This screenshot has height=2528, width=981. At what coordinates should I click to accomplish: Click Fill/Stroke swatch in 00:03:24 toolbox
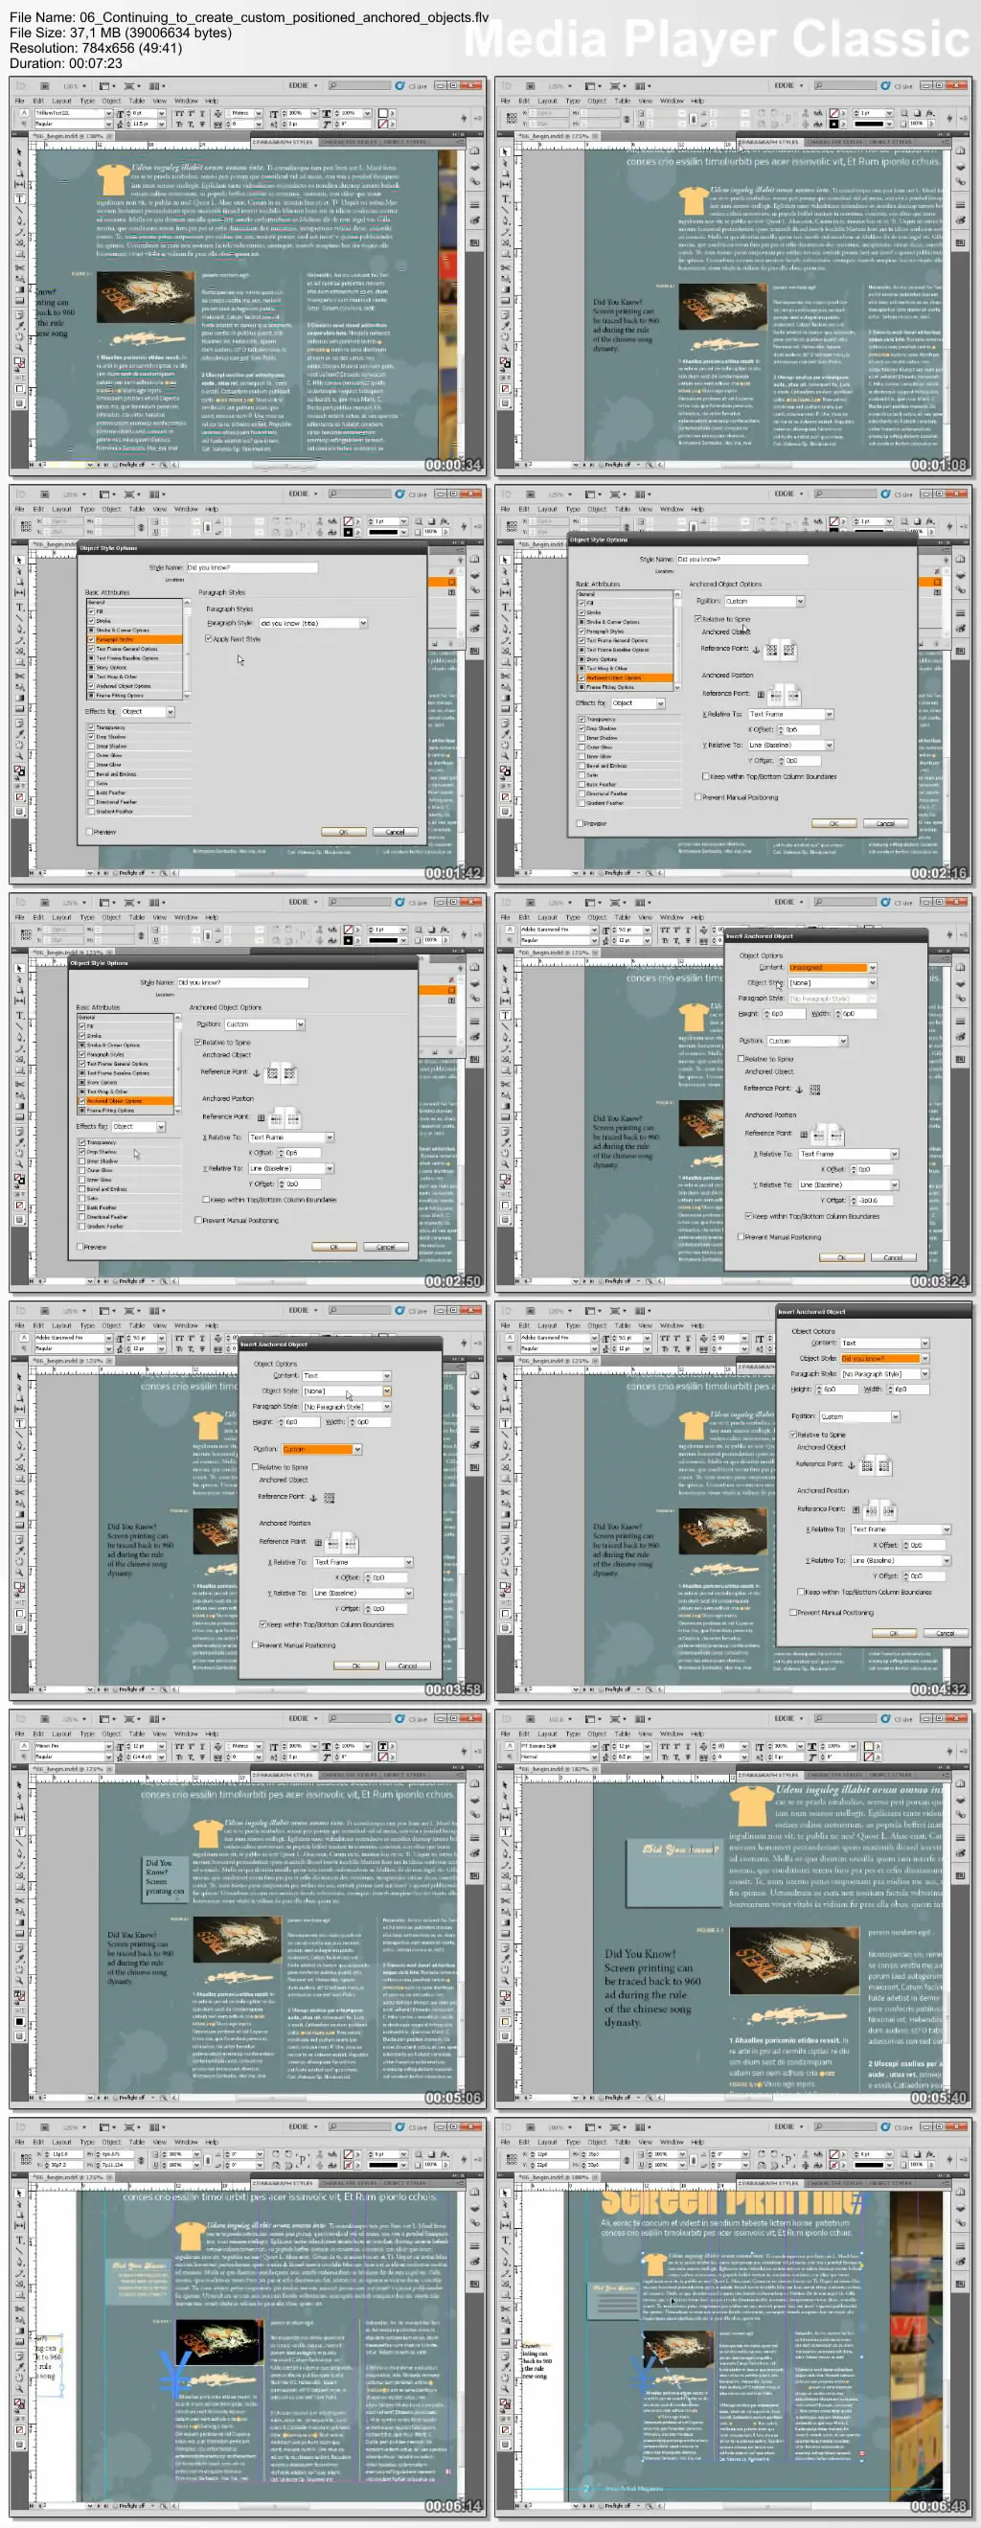point(505,1181)
